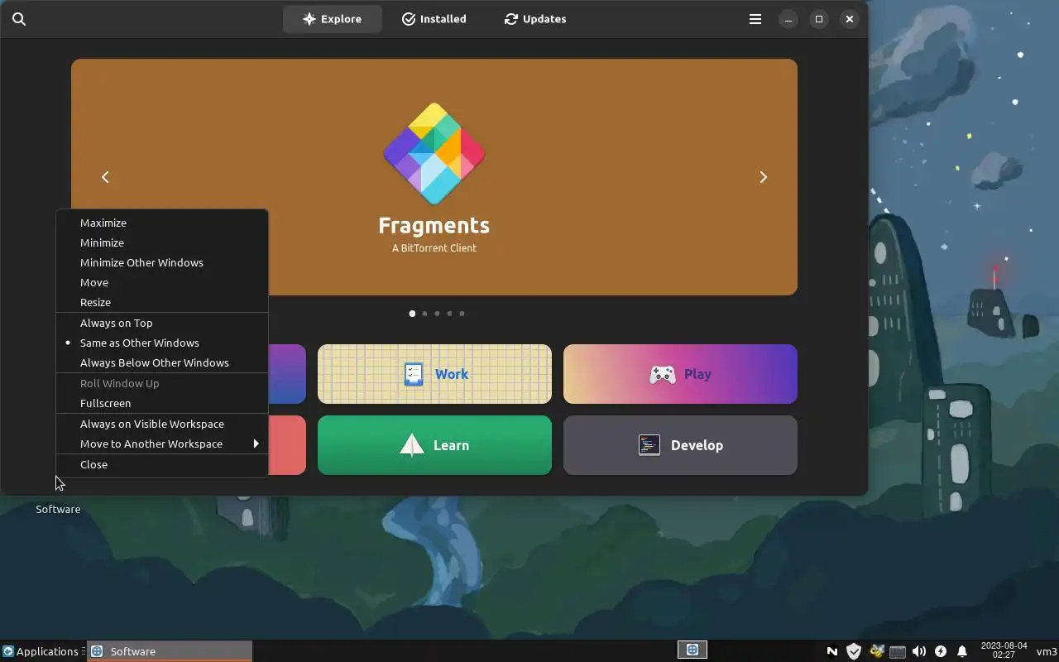This screenshot has height=662, width=1059.
Task: Jump to the last carousel page dot
Action: click(462, 314)
